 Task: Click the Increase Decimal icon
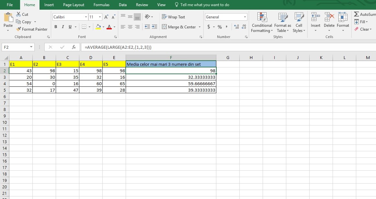[x=237, y=27]
